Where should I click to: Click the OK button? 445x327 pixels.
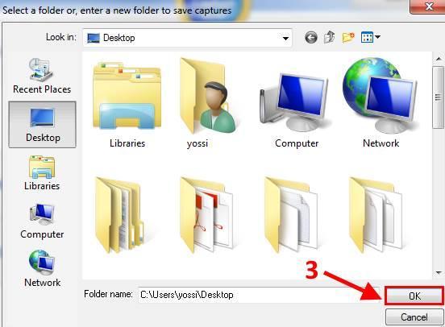tap(414, 296)
